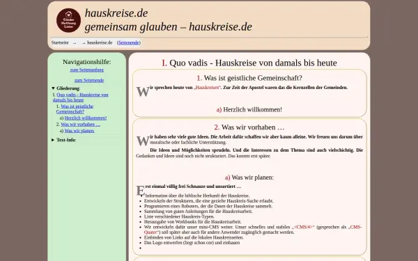Click list item Liste verschiedener Hauskreis-Typen
The image size is (418, 261).
(x=179, y=216)
